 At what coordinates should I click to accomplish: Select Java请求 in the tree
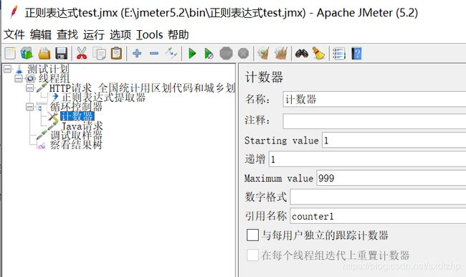82,126
